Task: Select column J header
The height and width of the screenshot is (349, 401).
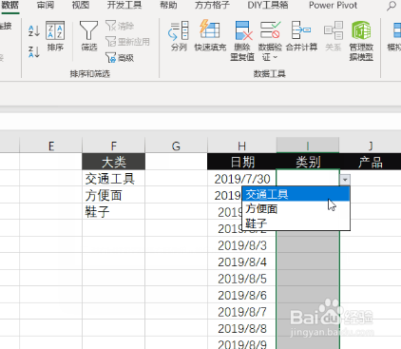Action: coord(371,145)
